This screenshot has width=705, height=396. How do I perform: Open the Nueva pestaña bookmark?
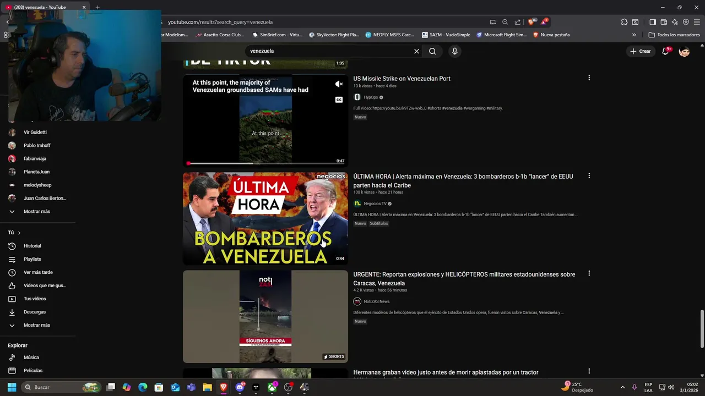551,35
